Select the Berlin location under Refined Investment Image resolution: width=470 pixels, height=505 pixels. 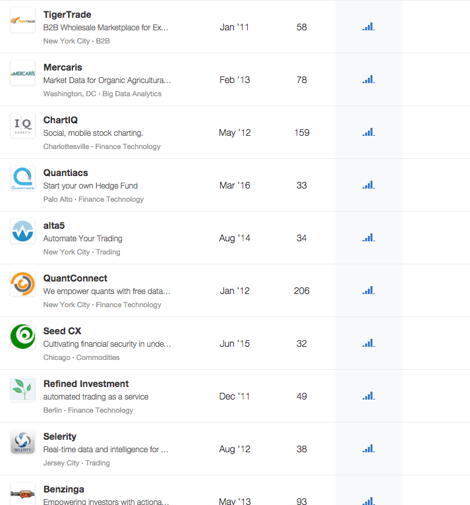click(53, 410)
